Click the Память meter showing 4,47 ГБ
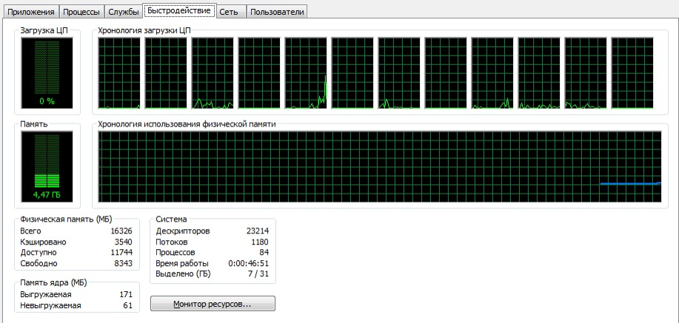Viewport: 679px width, 323px height. [x=47, y=167]
